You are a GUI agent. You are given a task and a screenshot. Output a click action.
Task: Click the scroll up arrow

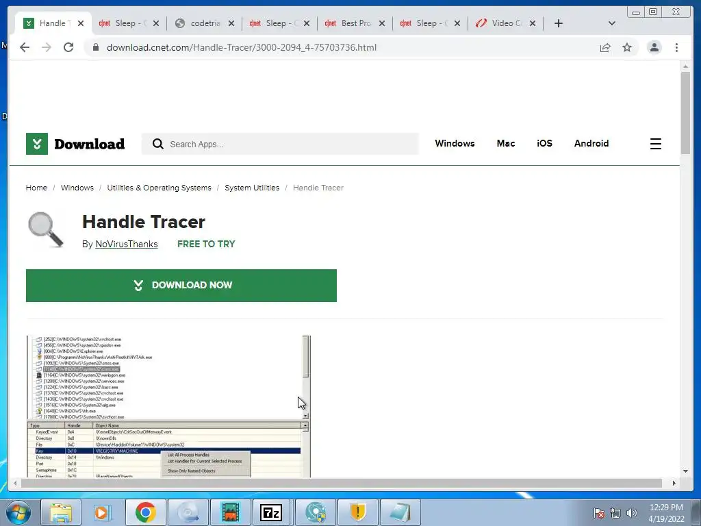point(685,66)
